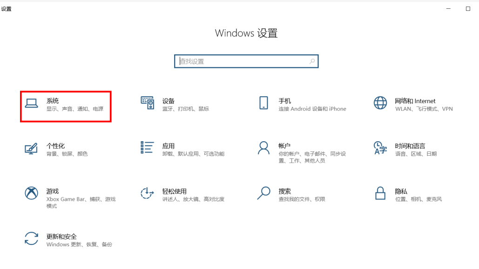
Task: Click the 系统 title text
Action: pos(53,101)
